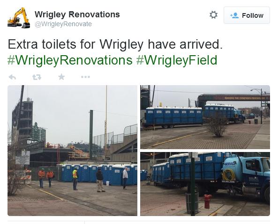Open the more options ellipsis menu
Image resolution: width=278 pixels, height=224 pixels.
(x=85, y=77)
